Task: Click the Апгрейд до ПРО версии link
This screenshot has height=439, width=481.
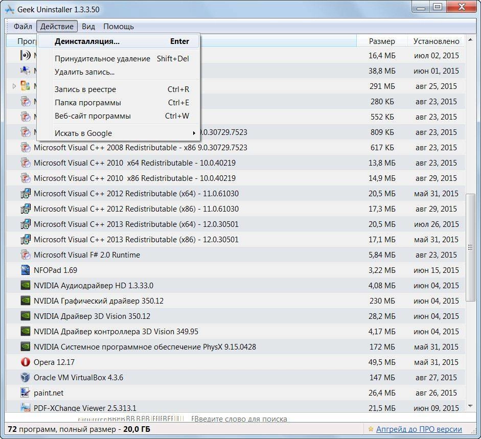Action: 419,429
